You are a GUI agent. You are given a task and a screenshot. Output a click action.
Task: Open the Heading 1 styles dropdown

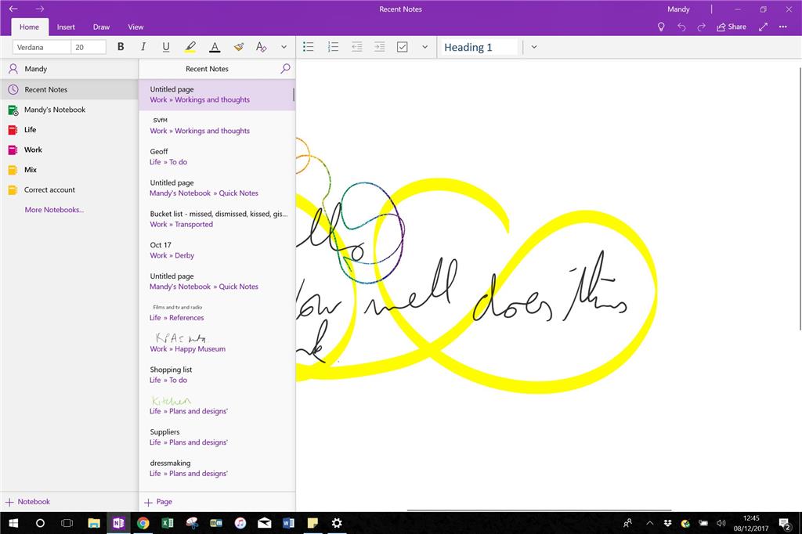pos(534,47)
